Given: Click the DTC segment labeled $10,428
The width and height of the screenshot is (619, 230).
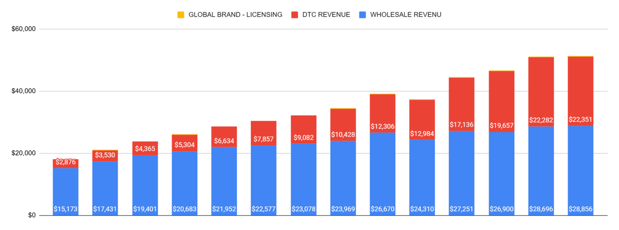Looking at the screenshot, I should tap(343, 125).
